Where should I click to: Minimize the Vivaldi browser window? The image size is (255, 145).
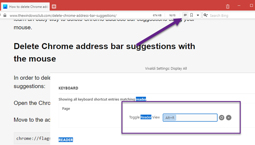pos(239,6)
